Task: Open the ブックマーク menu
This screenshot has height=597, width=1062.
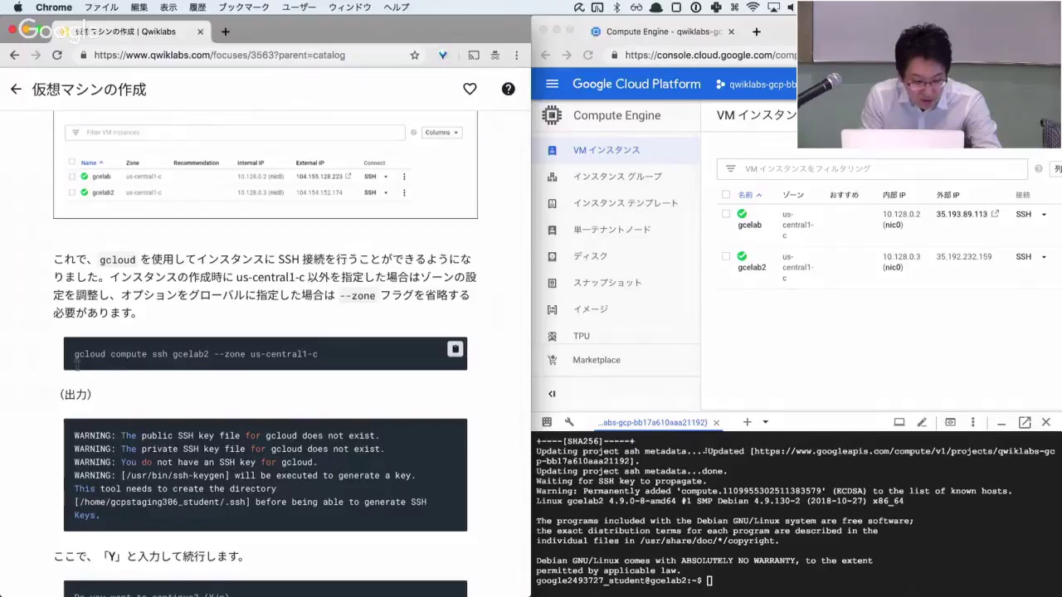Action: 244,7
